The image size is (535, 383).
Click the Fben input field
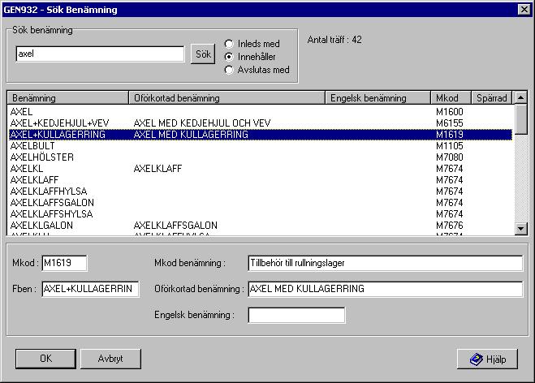(x=90, y=289)
